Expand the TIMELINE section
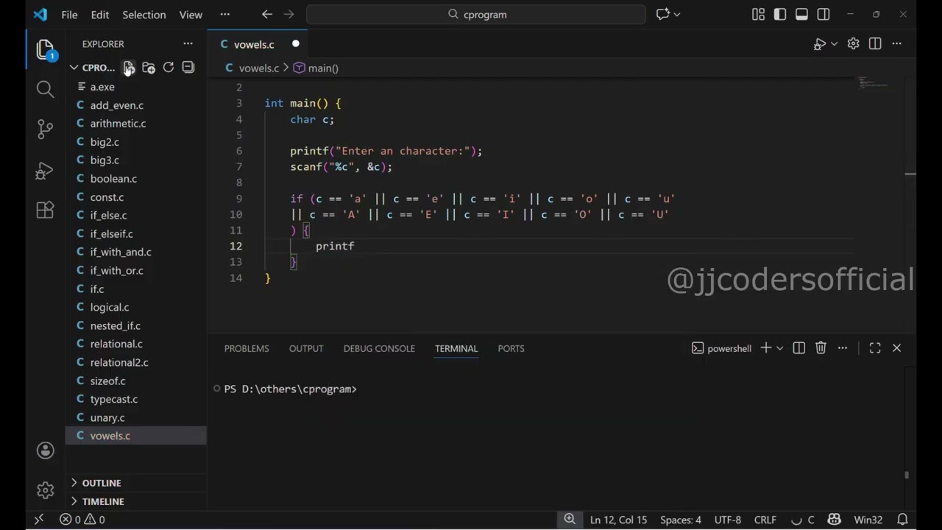 (x=103, y=501)
